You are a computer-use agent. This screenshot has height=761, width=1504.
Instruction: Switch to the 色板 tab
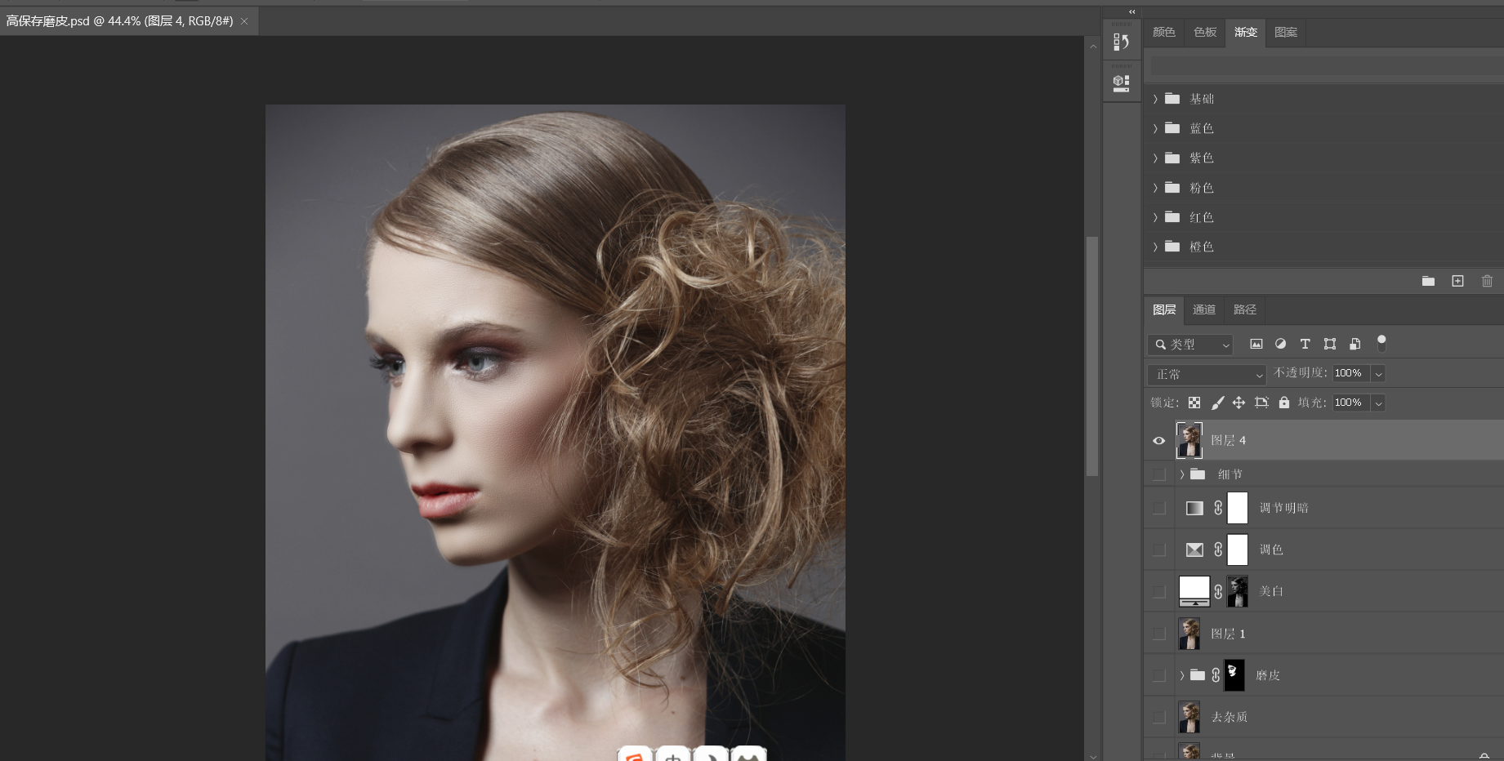pyautogui.click(x=1204, y=32)
